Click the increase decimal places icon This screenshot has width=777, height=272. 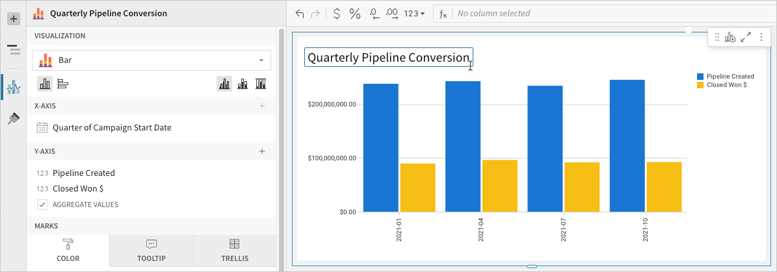pos(392,14)
